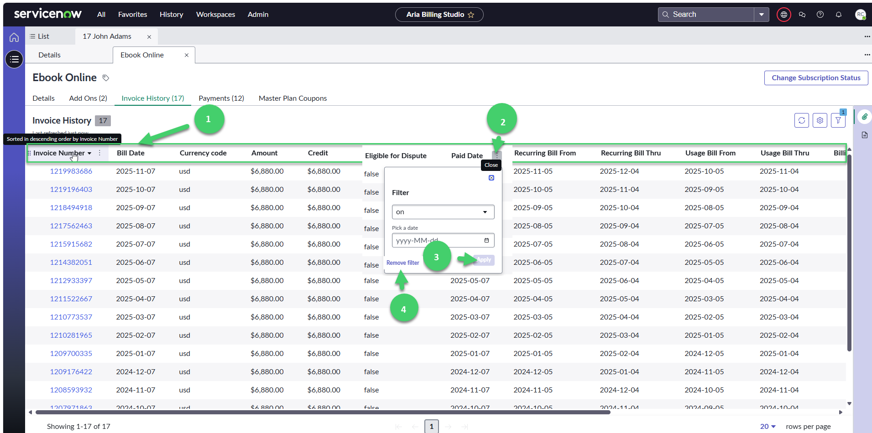Go to the next page of results
The height and width of the screenshot is (433, 872).
click(448, 427)
